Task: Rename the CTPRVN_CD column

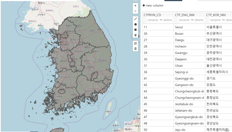Action: tap(153, 20)
